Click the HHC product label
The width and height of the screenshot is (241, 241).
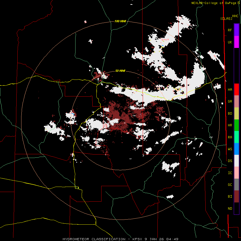point(235,16)
